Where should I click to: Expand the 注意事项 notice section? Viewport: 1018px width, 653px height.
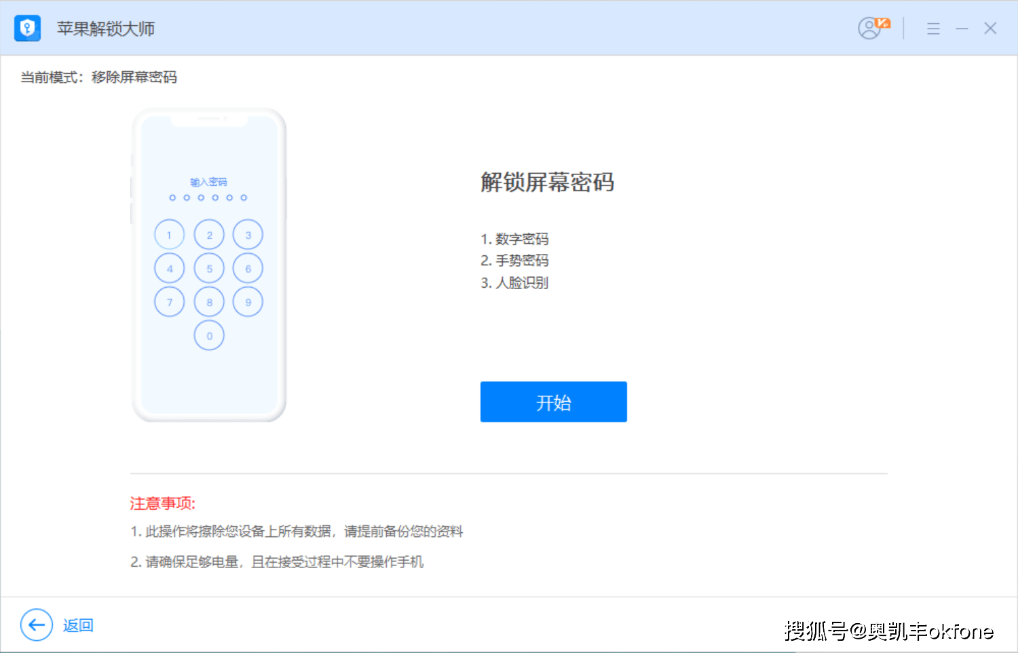[162, 504]
